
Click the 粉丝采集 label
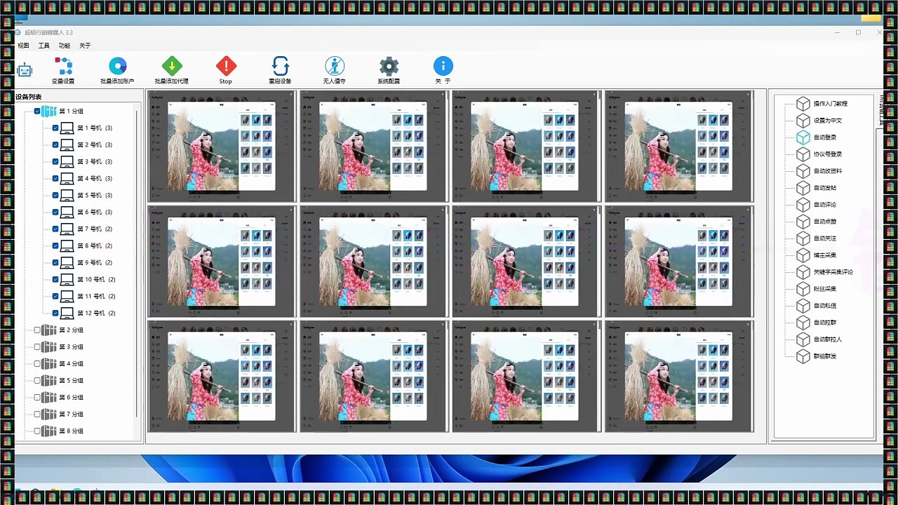pos(825,288)
